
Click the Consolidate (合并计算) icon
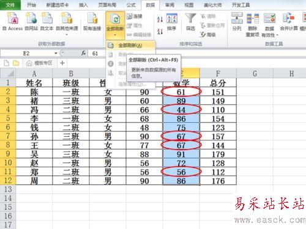coord(289,22)
